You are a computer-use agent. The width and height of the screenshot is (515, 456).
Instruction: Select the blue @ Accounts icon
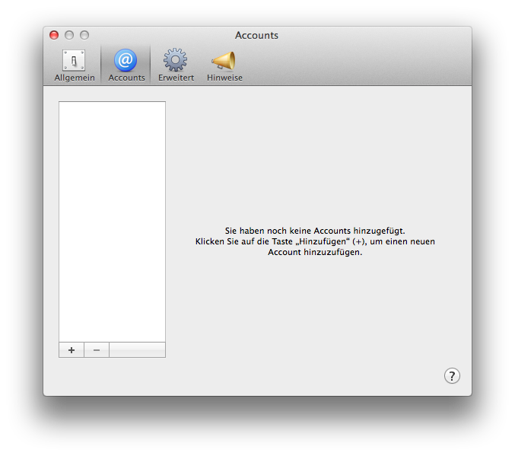(x=126, y=60)
